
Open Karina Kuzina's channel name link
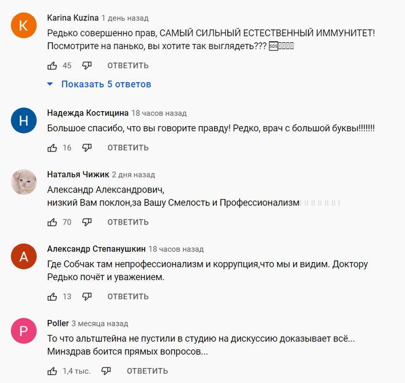[72, 17]
